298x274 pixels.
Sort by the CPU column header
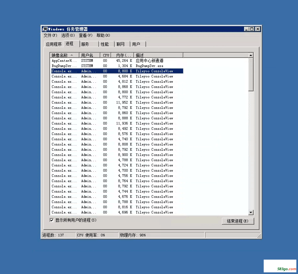pyautogui.click(x=106, y=55)
